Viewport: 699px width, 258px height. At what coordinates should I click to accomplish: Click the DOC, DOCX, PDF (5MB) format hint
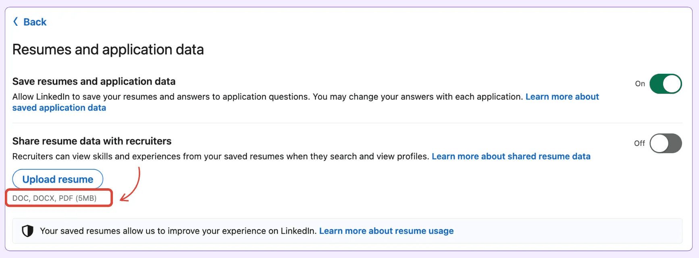pyautogui.click(x=54, y=198)
